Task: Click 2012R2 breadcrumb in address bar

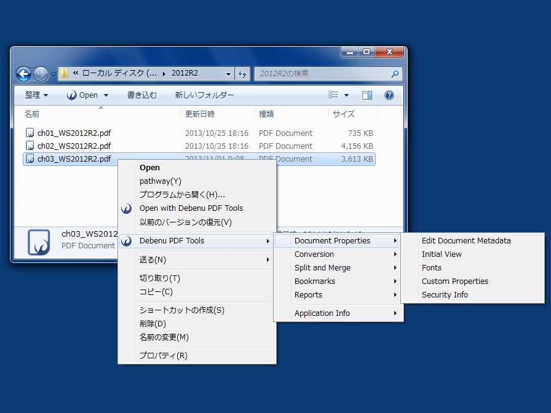Action: tap(184, 73)
